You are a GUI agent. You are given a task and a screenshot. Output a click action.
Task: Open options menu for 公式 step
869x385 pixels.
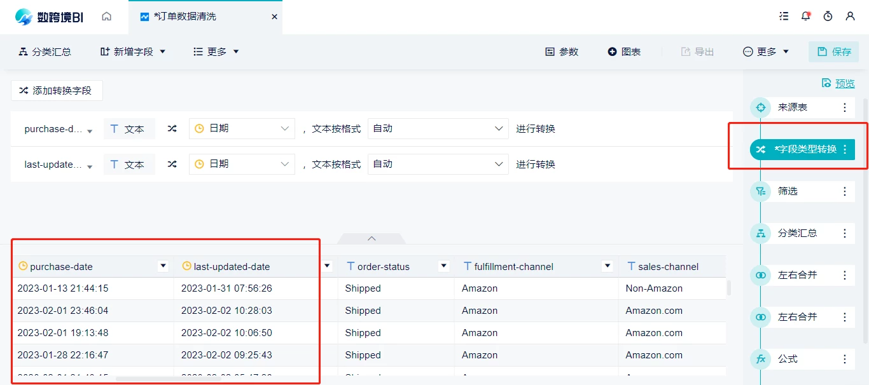tap(845, 359)
